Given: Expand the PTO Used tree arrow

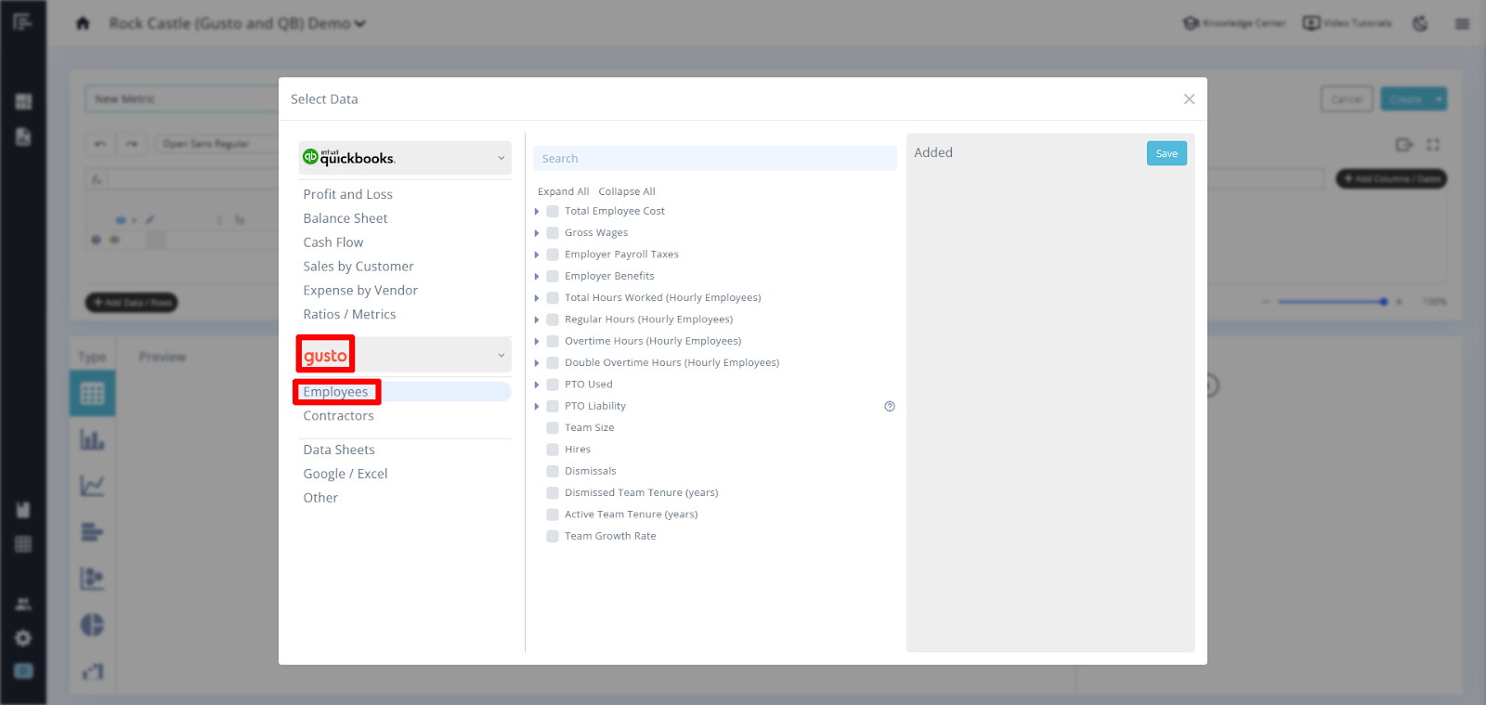Looking at the screenshot, I should point(537,385).
